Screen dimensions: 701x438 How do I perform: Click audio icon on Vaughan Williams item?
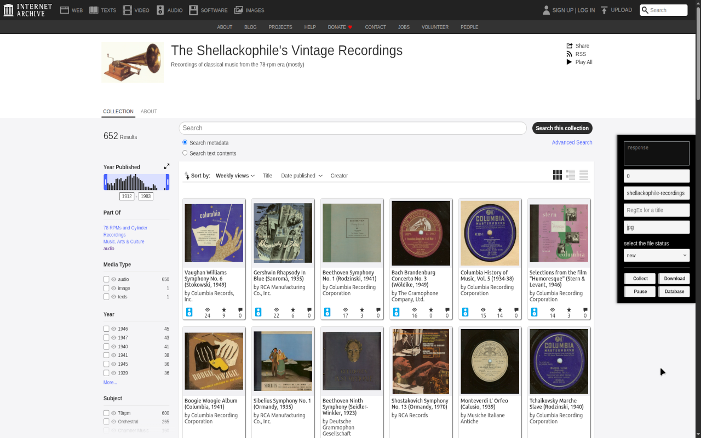pos(189,312)
